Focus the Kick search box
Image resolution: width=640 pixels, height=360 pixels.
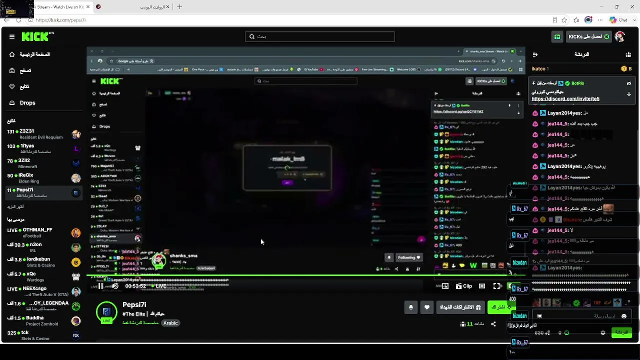pyautogui.click(x=320, y=36)
